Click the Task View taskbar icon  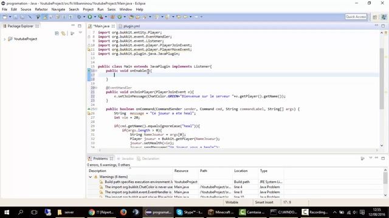[x=34, y=212]
